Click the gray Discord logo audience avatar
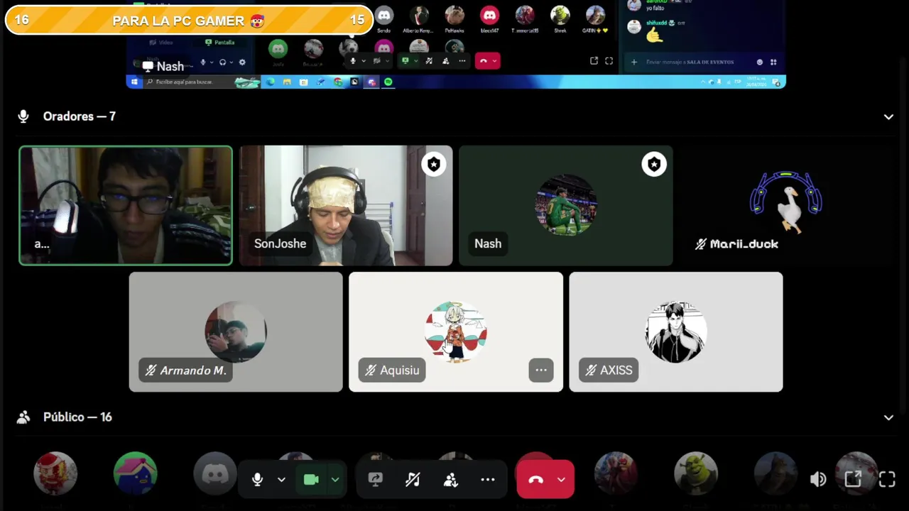 214,473
